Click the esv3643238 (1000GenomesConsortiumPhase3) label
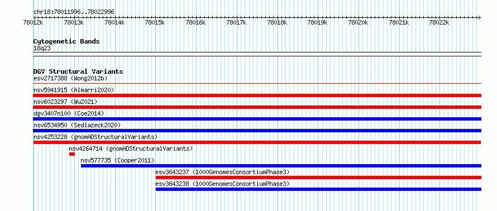Viewport: 497px width, 211px height. pos(222,184)
